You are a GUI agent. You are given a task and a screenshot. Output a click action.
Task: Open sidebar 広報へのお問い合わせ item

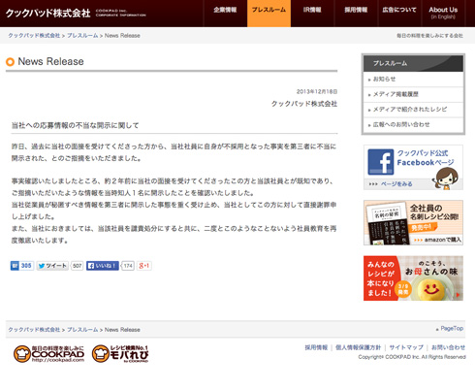tap(413, 124)
